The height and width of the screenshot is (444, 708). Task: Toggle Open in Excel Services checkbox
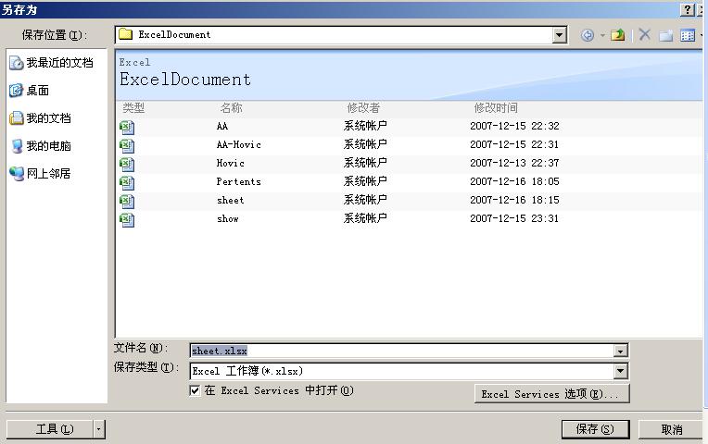[x=195, y=390]
